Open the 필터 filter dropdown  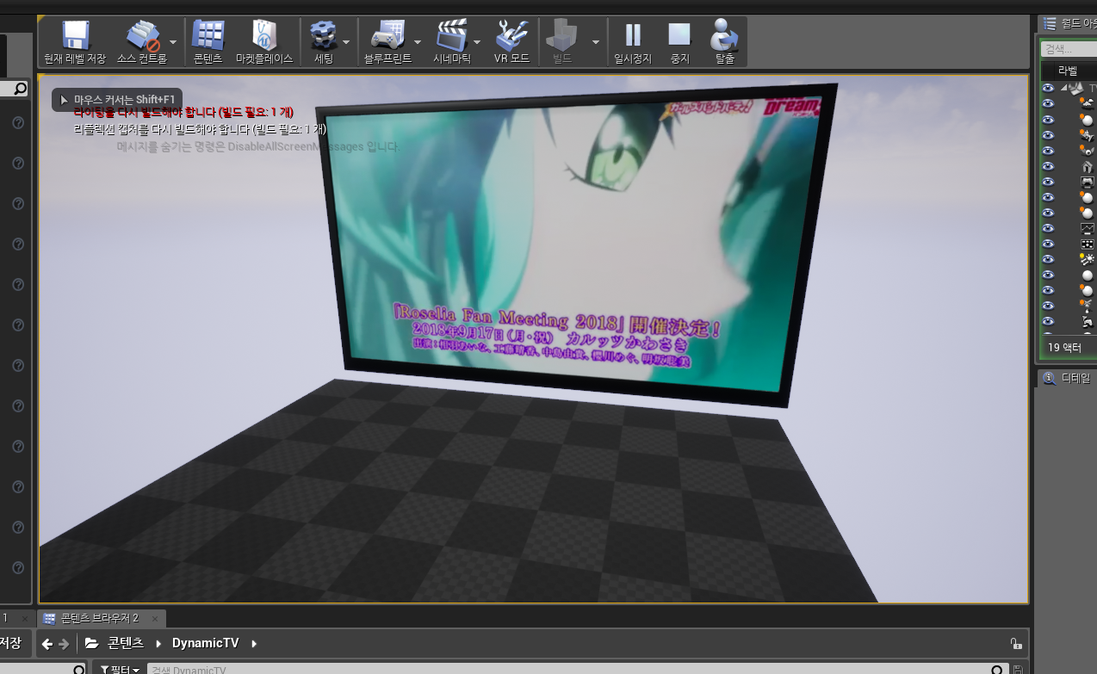pos(121,670)
